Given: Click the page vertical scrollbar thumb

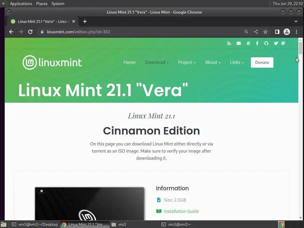Looking at the screenshot, I should (300, 48).
